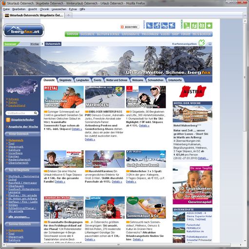Open the Chronik menu

pyautogui.click(x=44, y=9)
